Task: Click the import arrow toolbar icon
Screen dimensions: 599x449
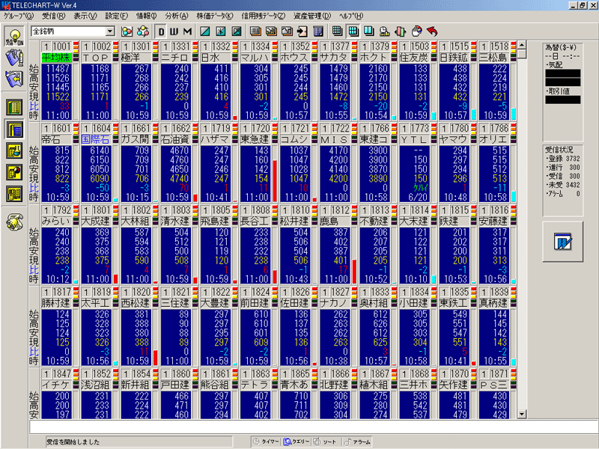Action: (302, 31)
